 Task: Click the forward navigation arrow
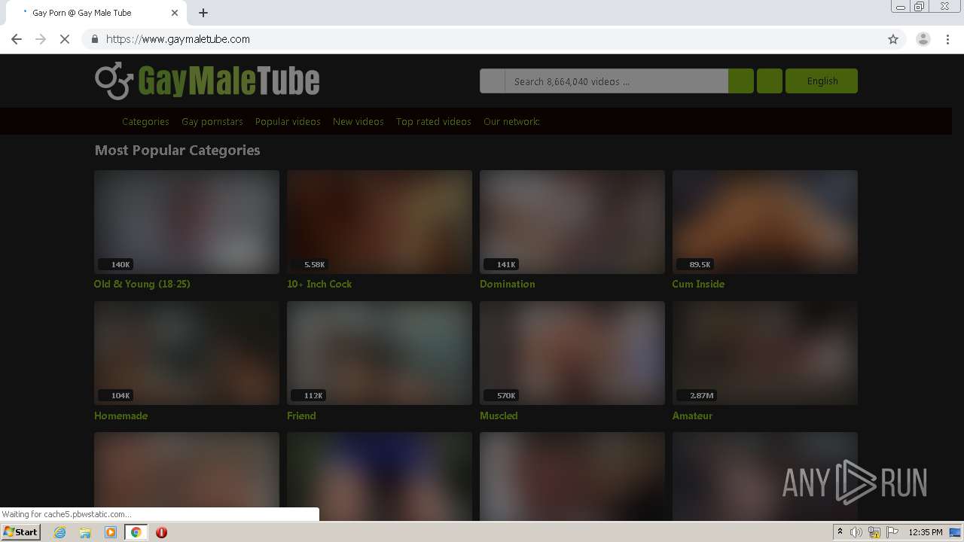41,39
